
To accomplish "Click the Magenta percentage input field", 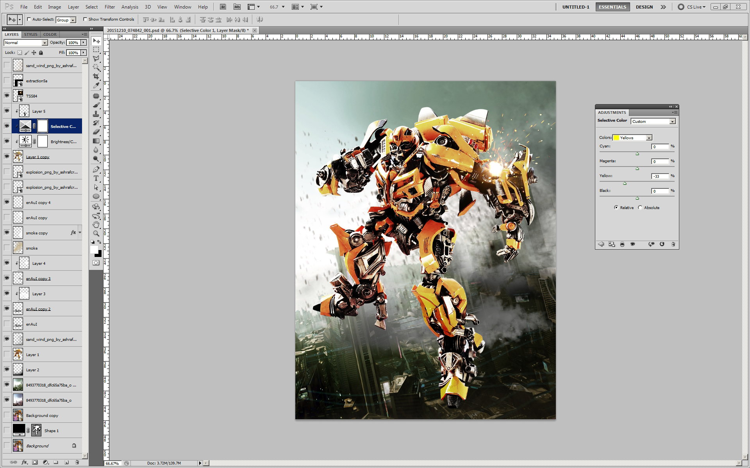I will pos(660,161).
